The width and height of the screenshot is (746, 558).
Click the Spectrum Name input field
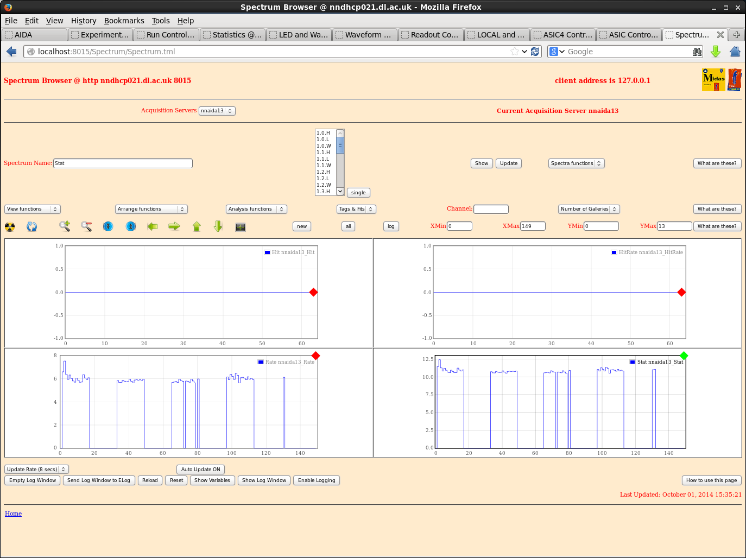click(x=123, y=163)
